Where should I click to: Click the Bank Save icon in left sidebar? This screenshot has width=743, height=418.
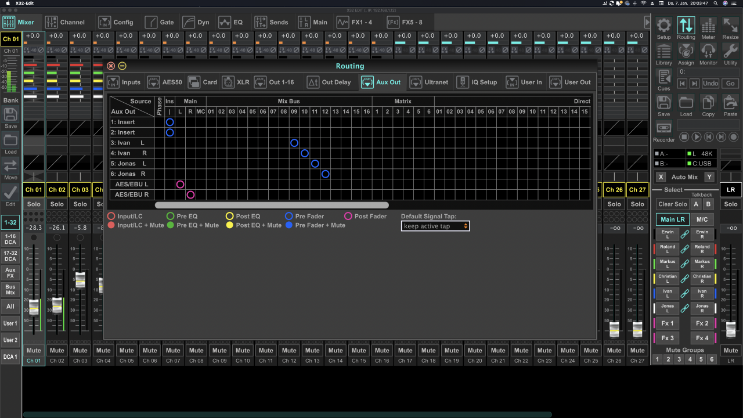(x=10, y=114)
